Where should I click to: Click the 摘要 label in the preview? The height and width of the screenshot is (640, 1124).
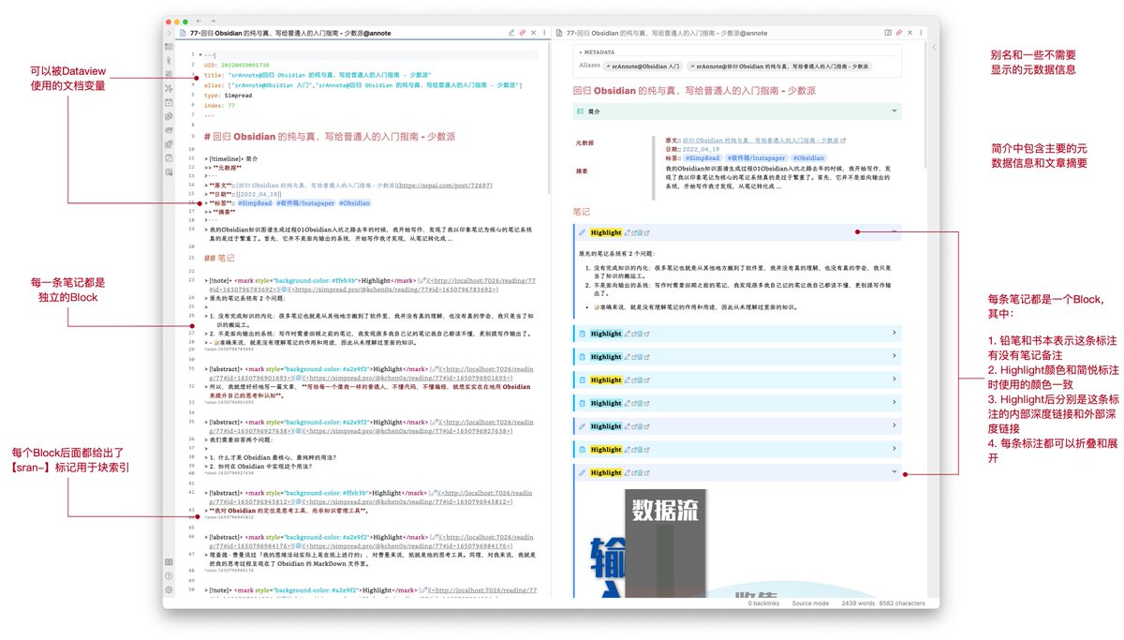pos(582,171)
